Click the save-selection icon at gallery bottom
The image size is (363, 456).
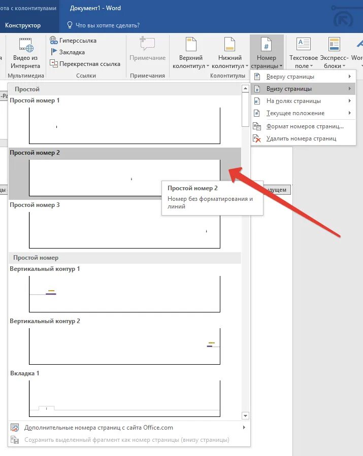click(x=15, y=440)
